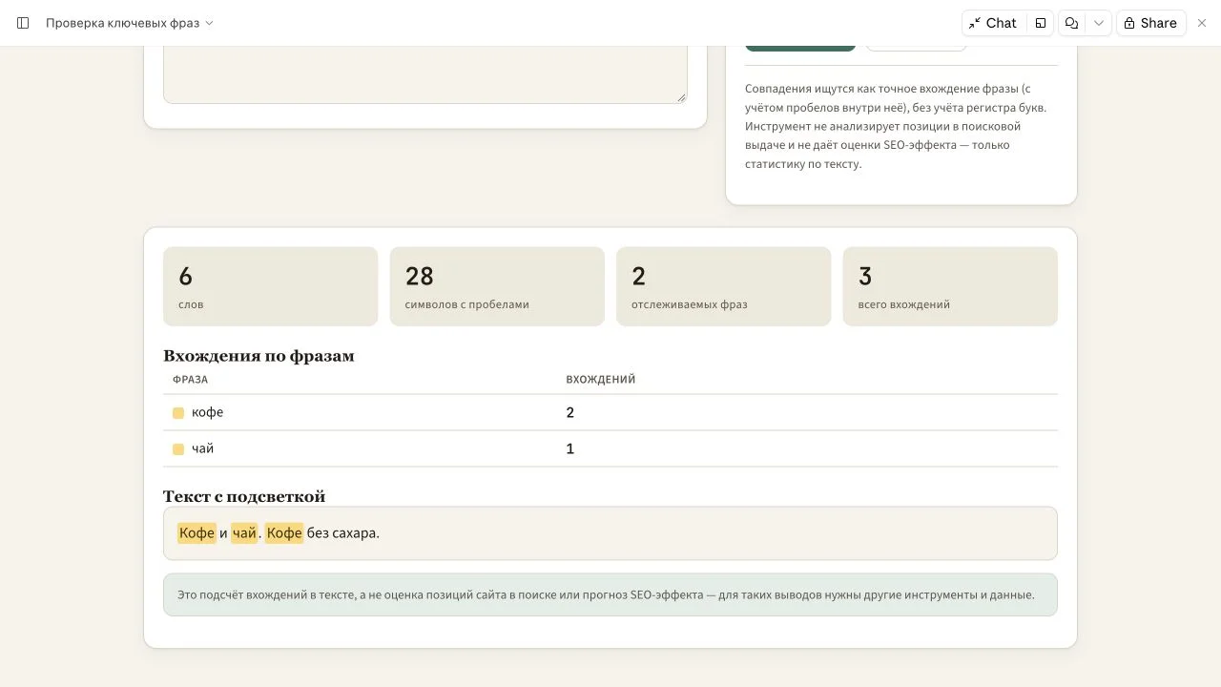The height and width of the screenshot is (687, 1221).
Task: Click the first highlighted «Кофе» word
Action: (x=197, y=532)
